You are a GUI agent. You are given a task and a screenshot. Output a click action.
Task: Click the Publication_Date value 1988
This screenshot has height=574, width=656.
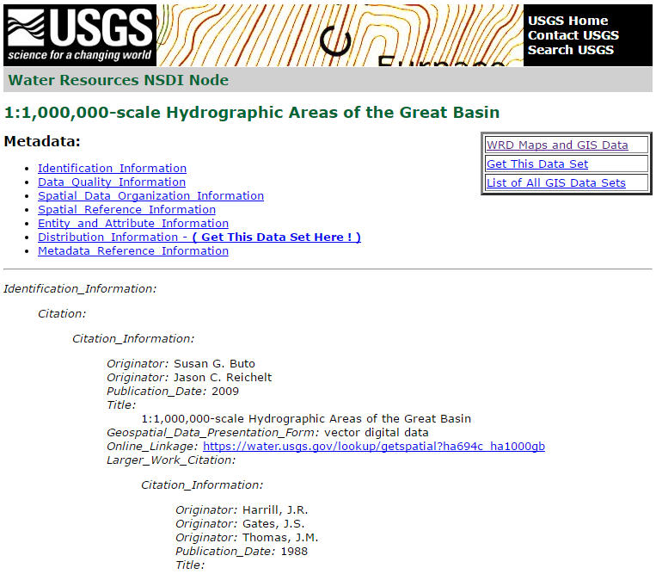294,552
